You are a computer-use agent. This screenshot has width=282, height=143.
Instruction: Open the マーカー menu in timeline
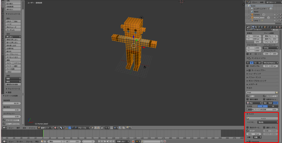tap(20, 141)
